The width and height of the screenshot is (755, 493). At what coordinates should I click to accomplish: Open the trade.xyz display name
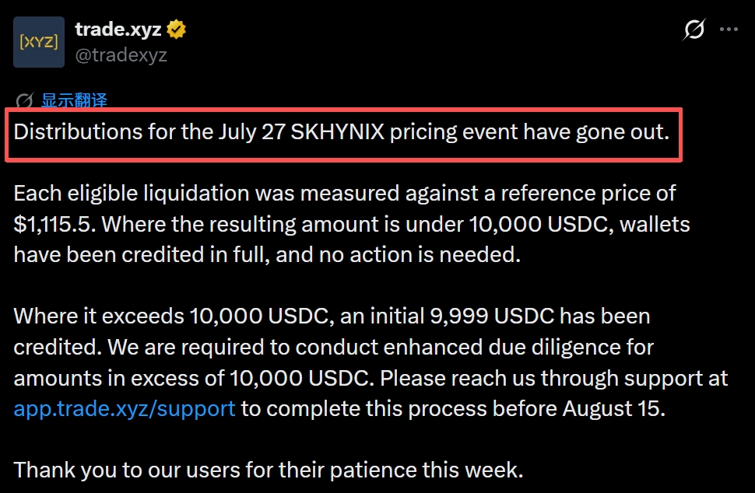(118, 30)
